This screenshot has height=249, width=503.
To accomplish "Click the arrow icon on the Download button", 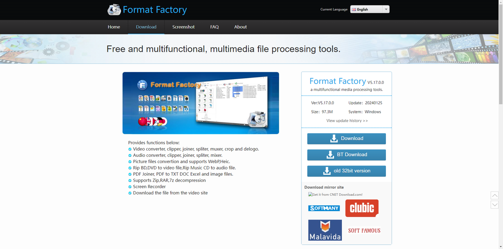I will tap(334, 138).
